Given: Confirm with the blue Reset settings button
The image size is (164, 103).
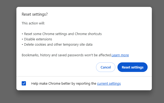Looking at the screenshot, I should click(x=133, y=67).
